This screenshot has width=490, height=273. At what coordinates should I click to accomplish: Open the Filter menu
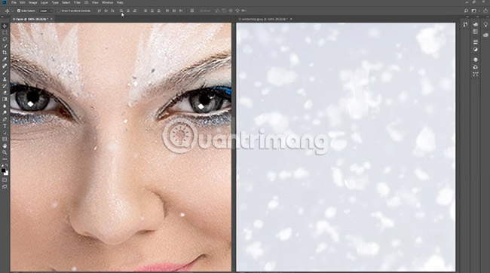77,2
